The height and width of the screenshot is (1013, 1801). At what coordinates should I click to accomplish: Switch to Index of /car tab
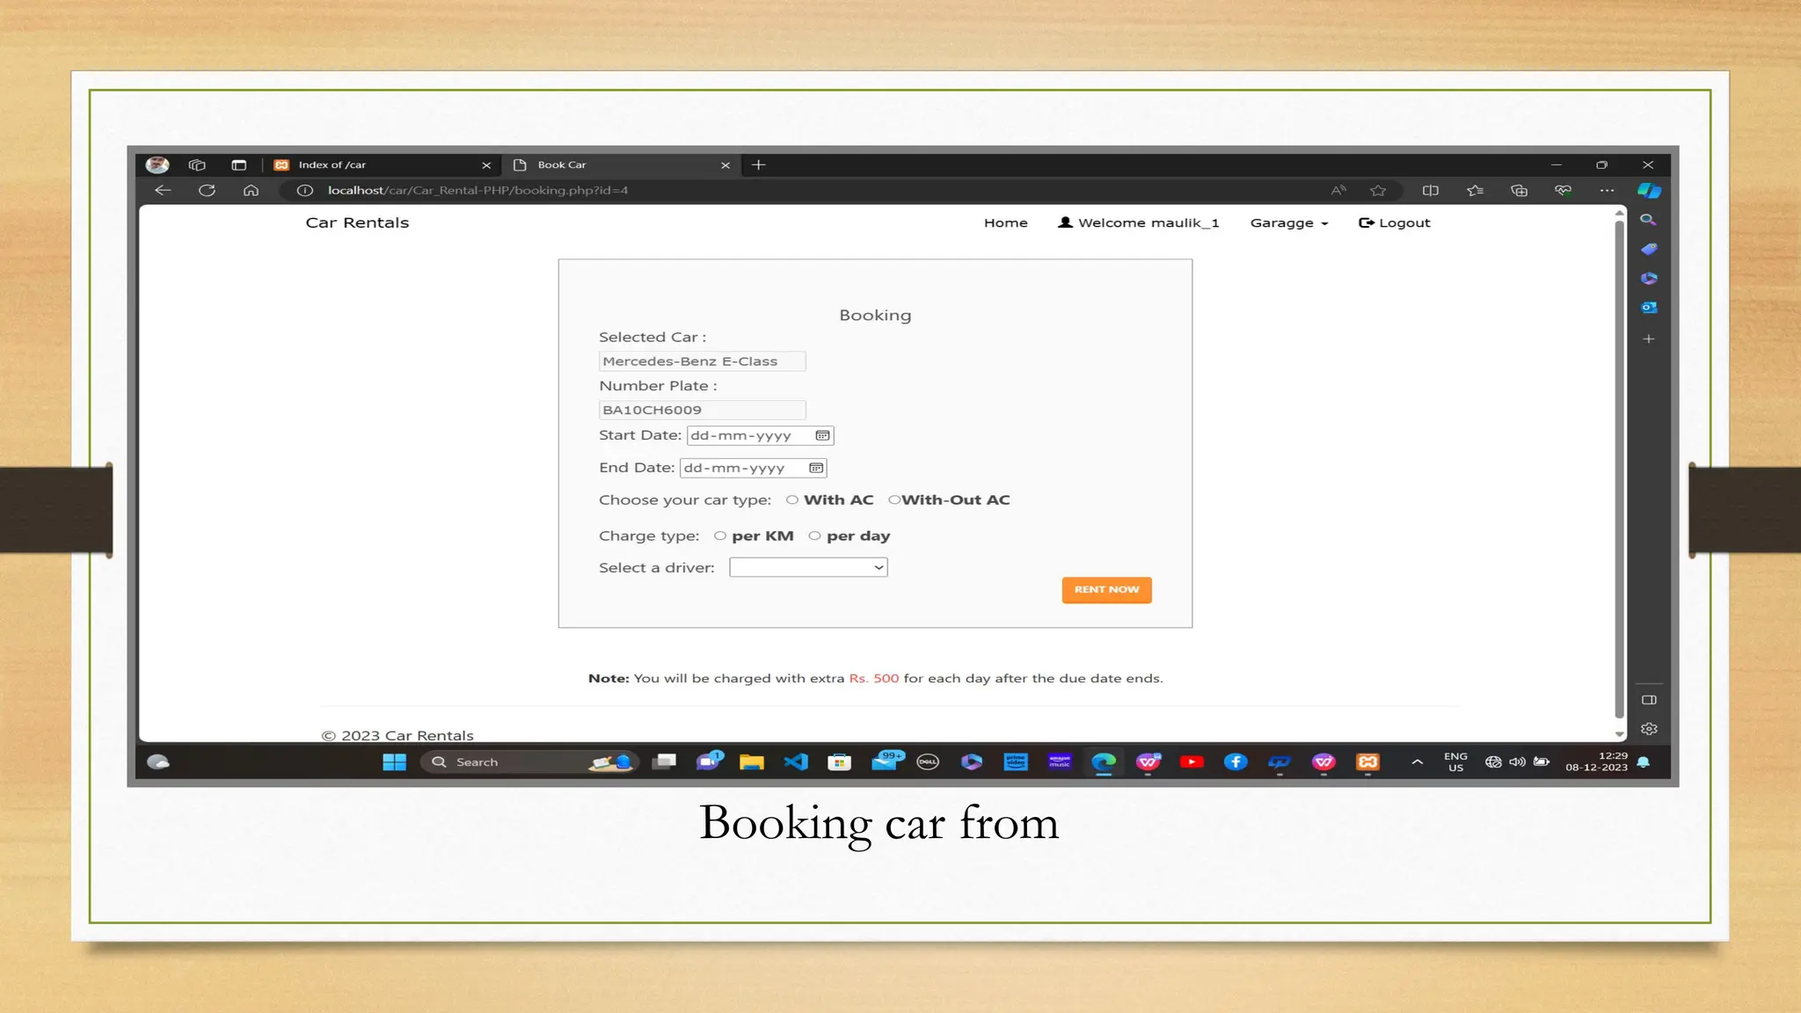[382, 164]
